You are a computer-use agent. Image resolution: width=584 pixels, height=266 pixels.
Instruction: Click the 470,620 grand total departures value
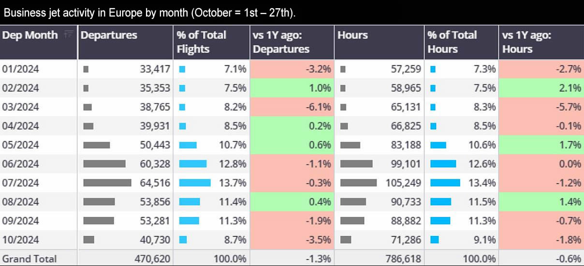click(152, 259)
